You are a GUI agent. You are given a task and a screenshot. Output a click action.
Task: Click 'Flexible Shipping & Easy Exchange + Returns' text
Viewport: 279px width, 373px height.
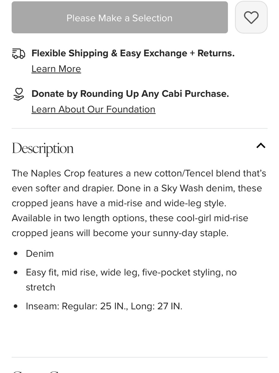(x=133, y=53)
